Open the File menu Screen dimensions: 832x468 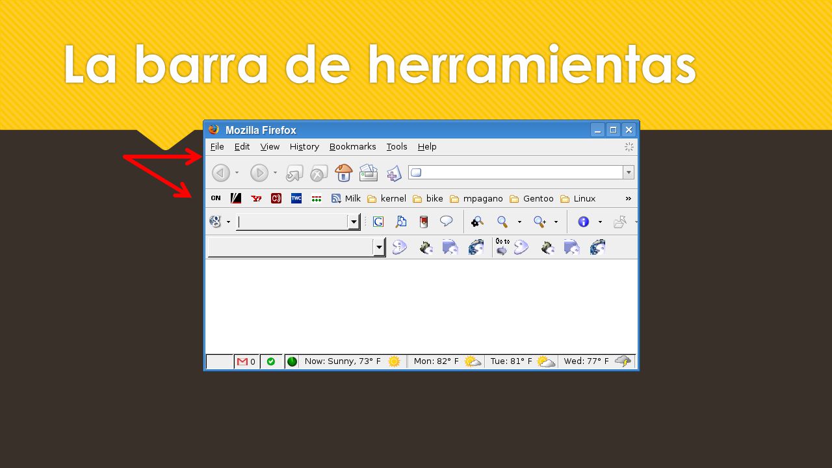[x=217, y=147]
